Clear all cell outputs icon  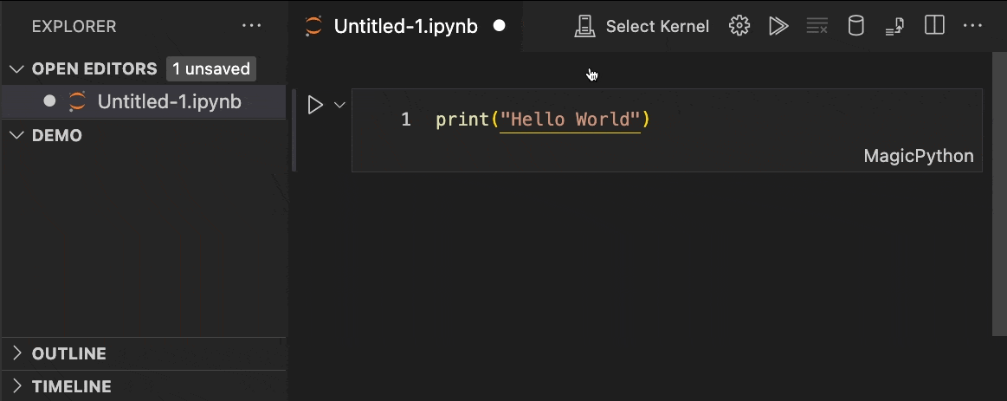pyautogui.click(x=817, y=26)
